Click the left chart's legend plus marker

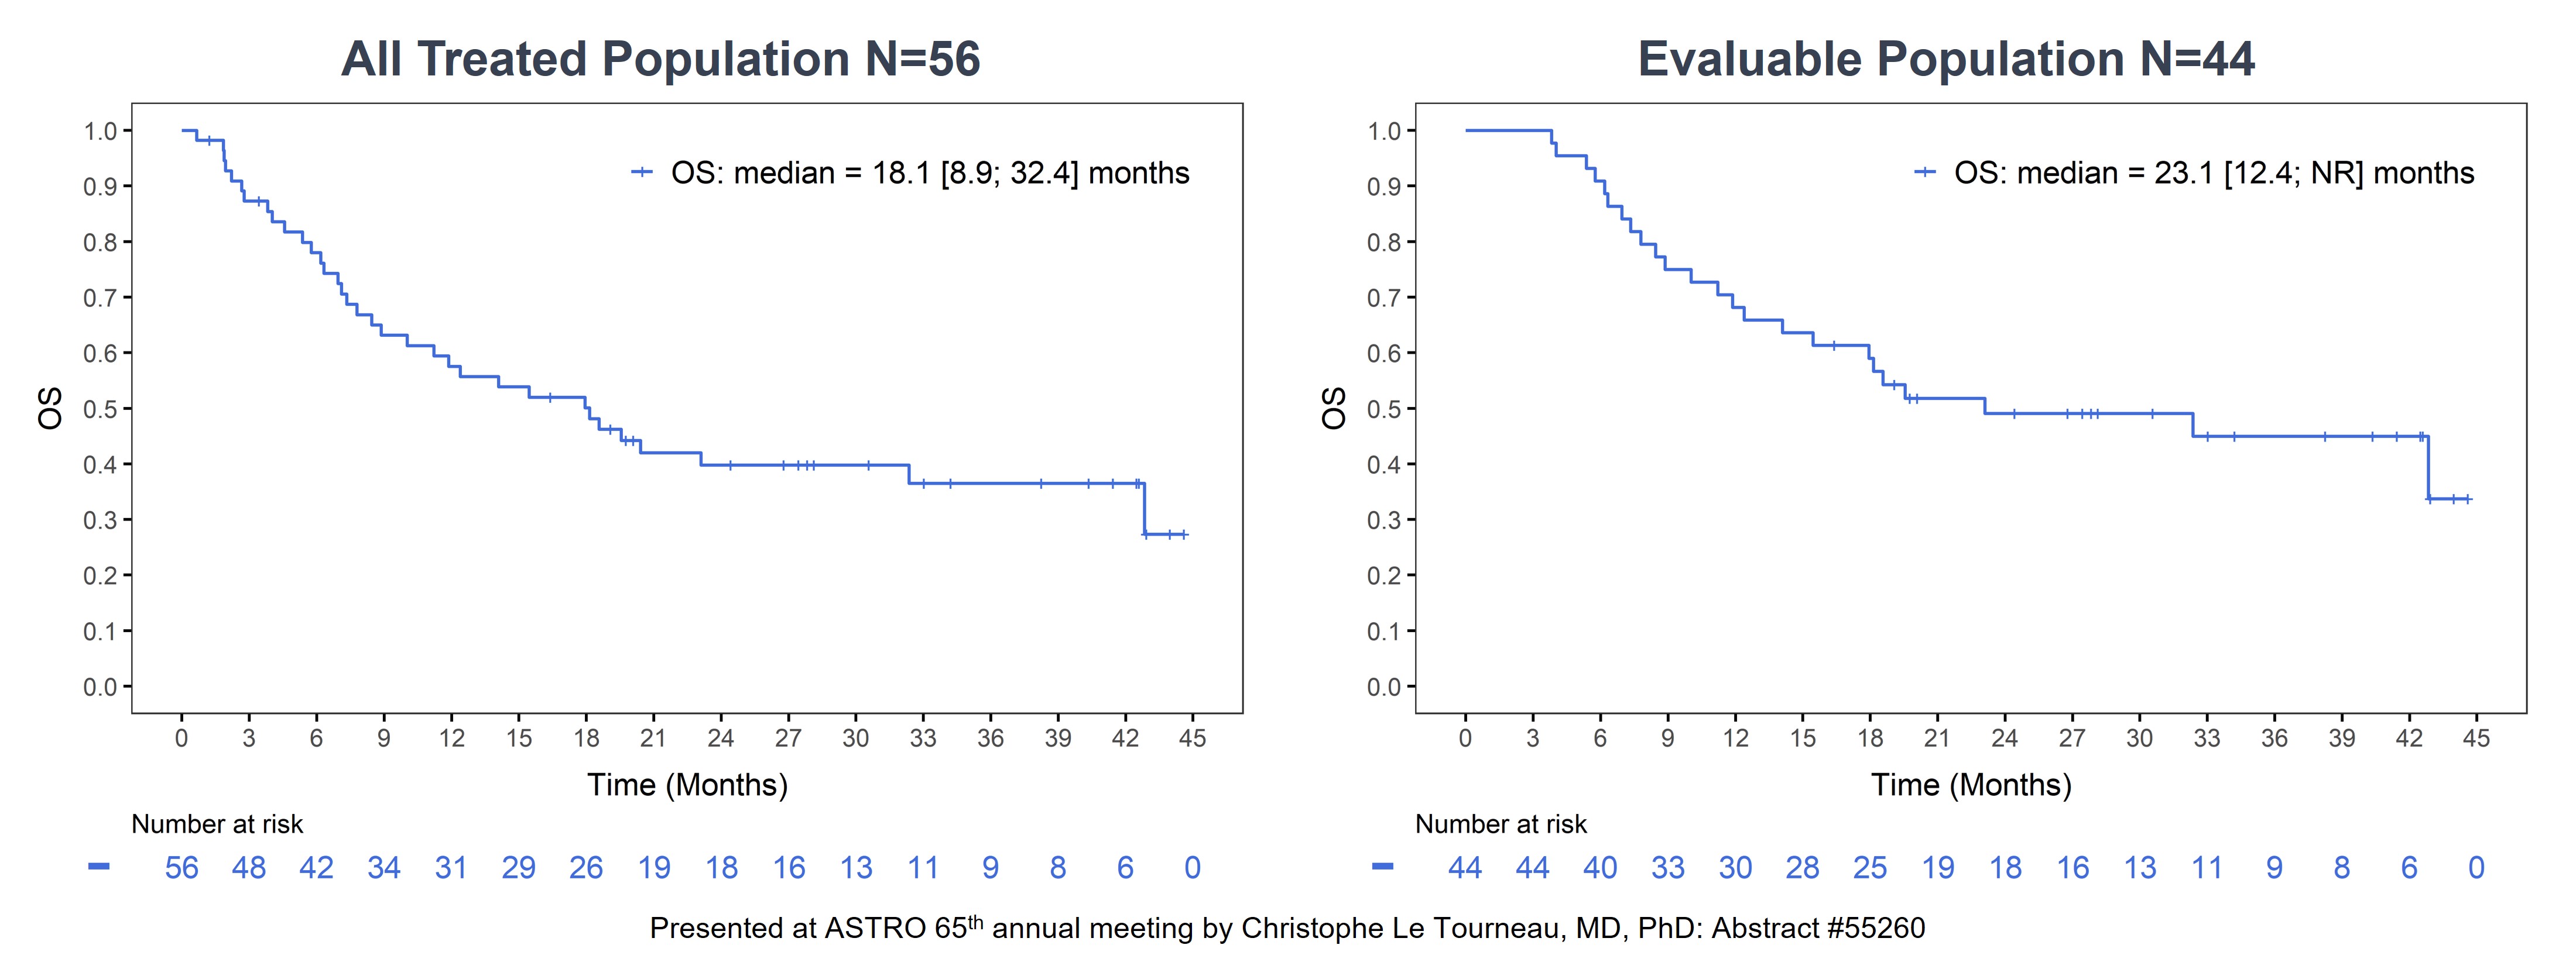point(642,173)
